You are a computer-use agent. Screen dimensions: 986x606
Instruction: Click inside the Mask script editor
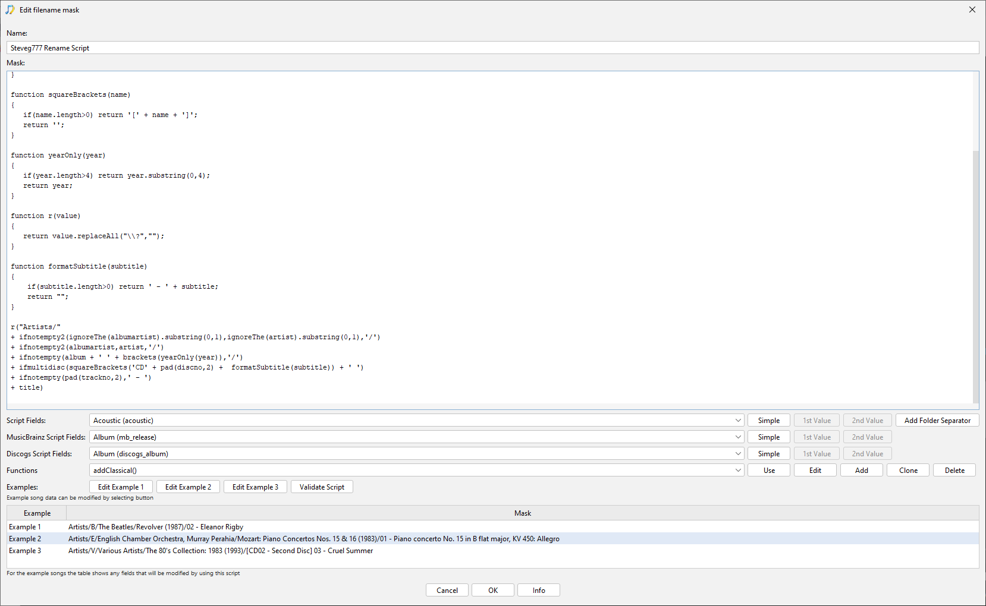[489, 238]
